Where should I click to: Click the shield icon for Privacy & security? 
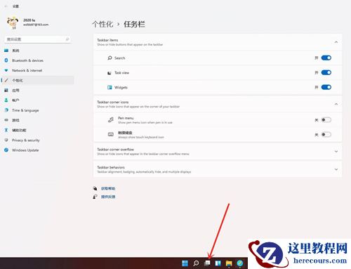[6, 140]
